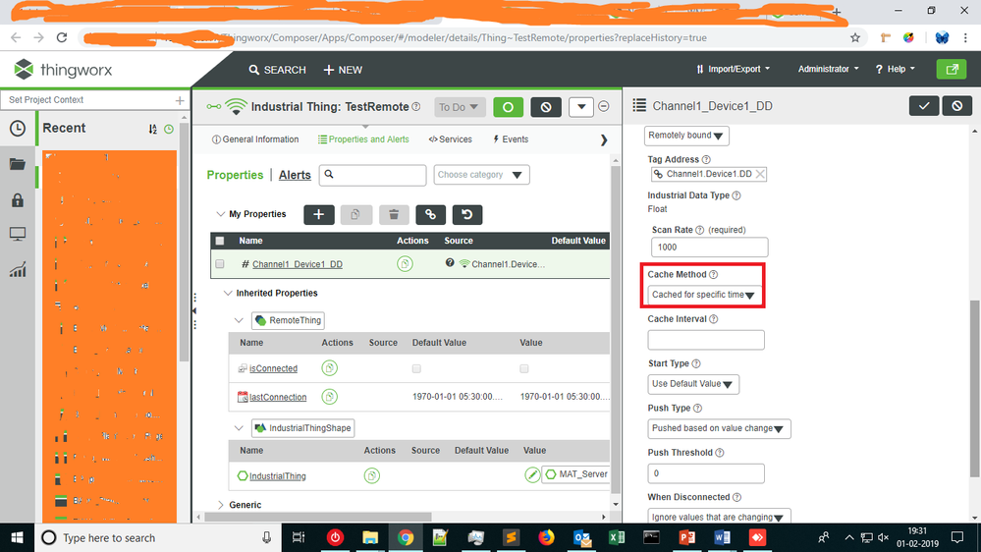Collapse the IndustrialThingShape group
This screenshot has height=552, width=981.
coord(239,428)
